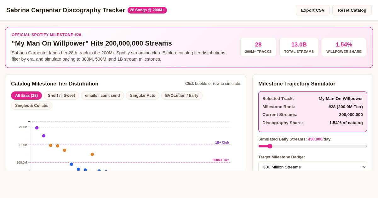This screenshot has height=198, width=378.
Task: Click the Milestone Trajectory Simulator heading
Action: point(297,84)
